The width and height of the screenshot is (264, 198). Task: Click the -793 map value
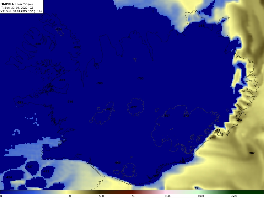[140, 78]
